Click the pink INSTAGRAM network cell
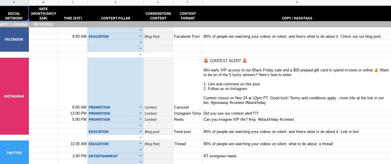This screenshot has width=391, height=164. click(14, 96)
